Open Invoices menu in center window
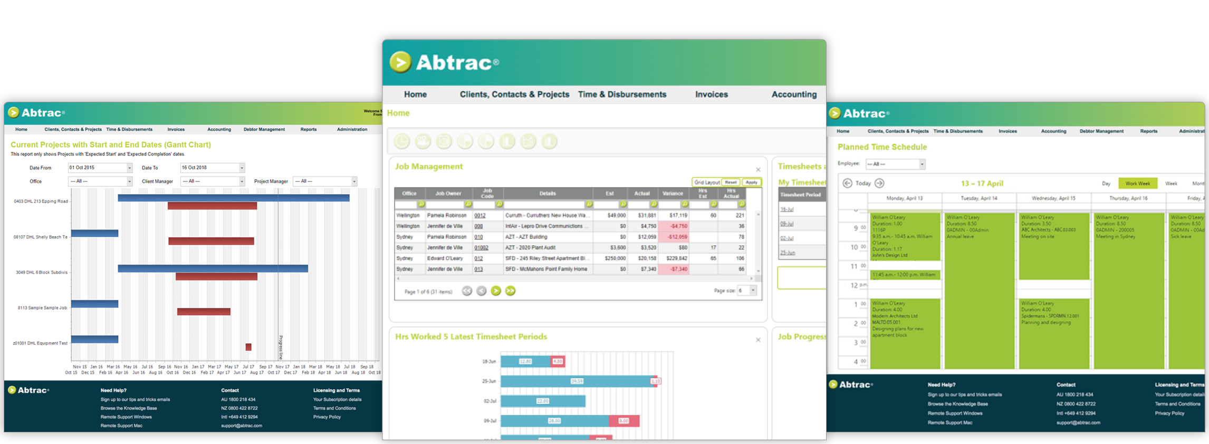This screenshot has width=1209, height=444. coord(711,94)
